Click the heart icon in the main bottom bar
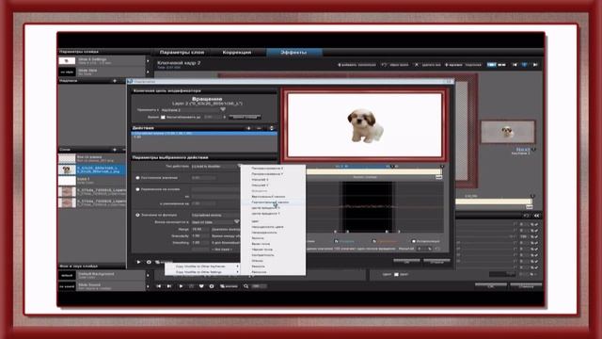 [x=201, y=286]
